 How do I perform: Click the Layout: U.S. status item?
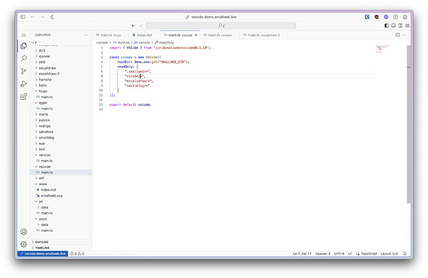click(390, 254)
